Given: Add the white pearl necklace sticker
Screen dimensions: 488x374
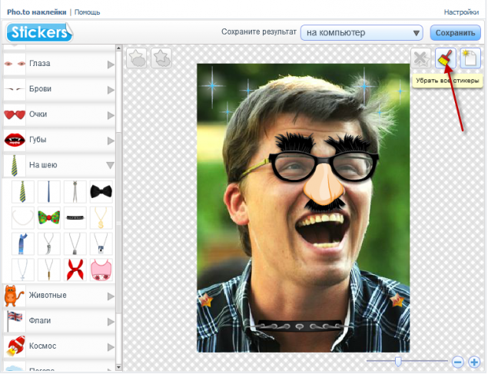Looking at the screenshot, I should (22, 217).
